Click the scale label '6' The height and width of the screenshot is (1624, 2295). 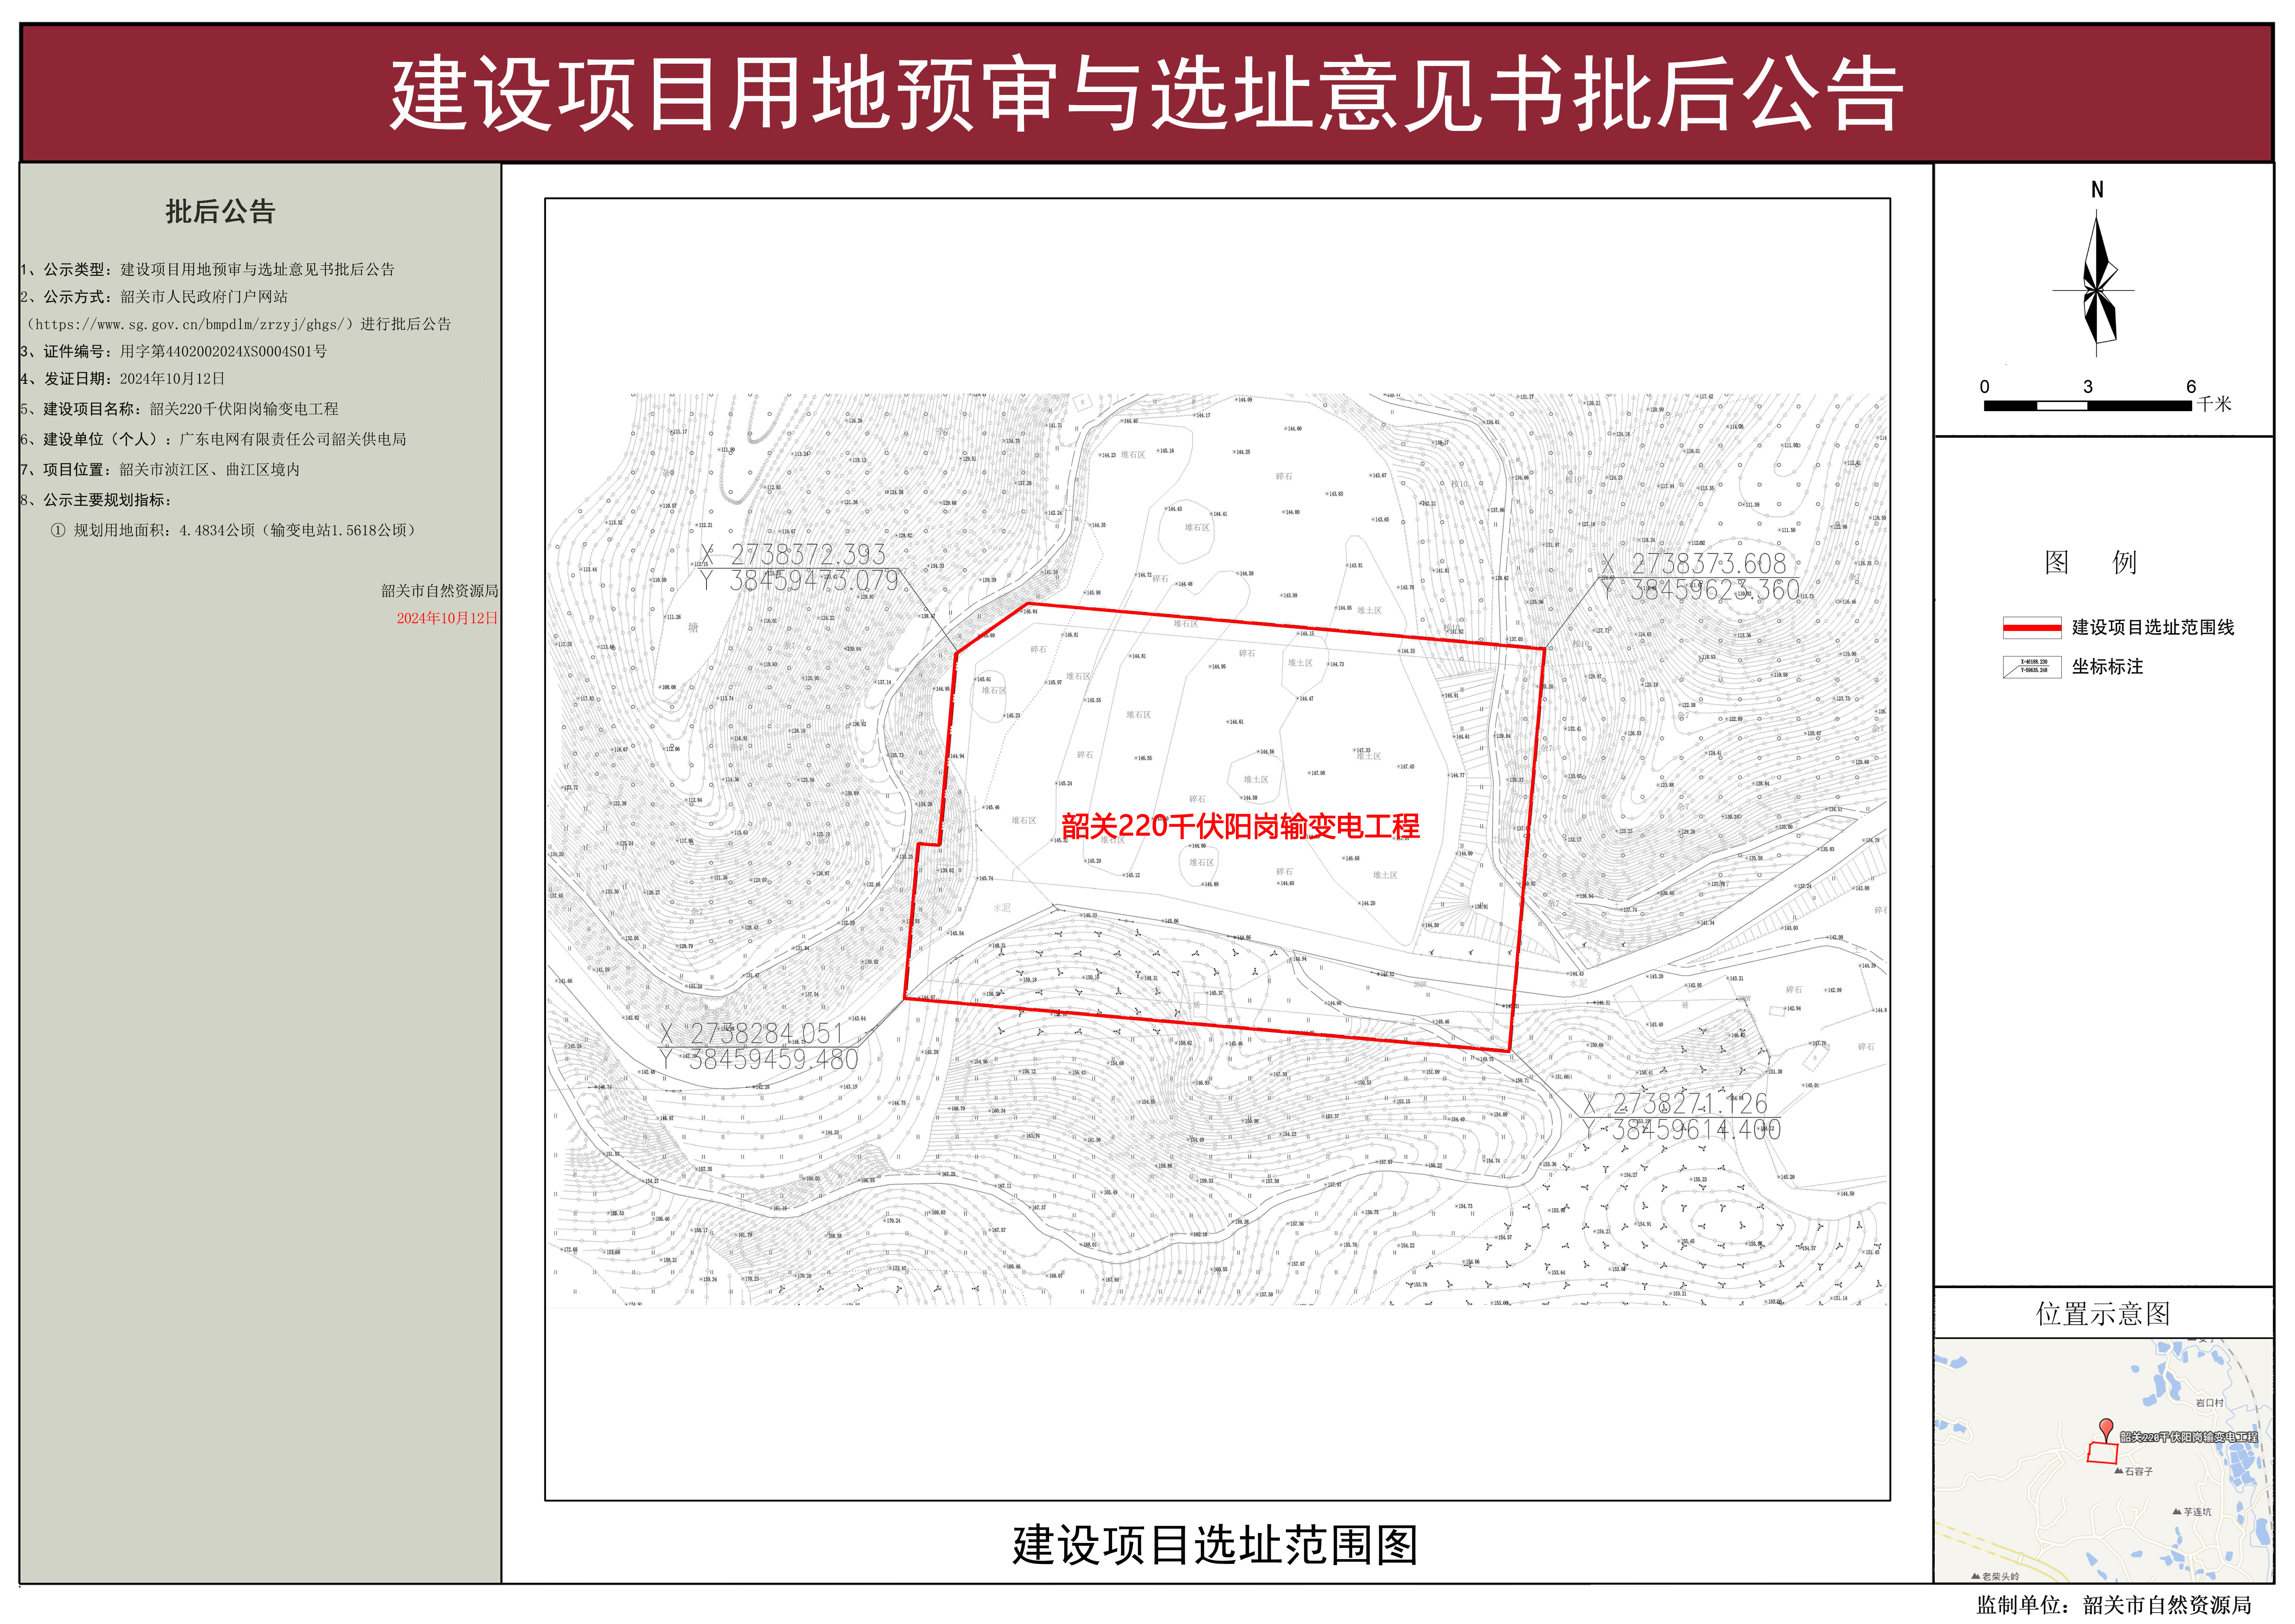point(2191,387)
